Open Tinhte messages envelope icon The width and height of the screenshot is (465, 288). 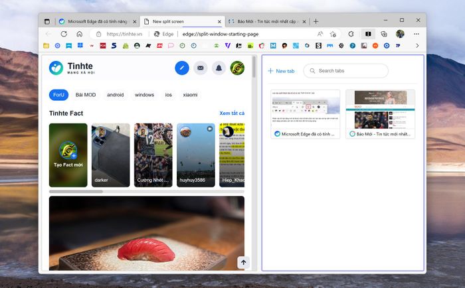201,68
